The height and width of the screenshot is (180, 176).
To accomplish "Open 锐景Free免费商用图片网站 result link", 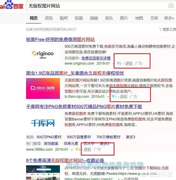I will tap(61, 40).
